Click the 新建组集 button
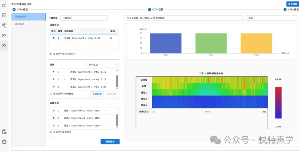Viewport: 303px width, 152px height. click(97, 94)
